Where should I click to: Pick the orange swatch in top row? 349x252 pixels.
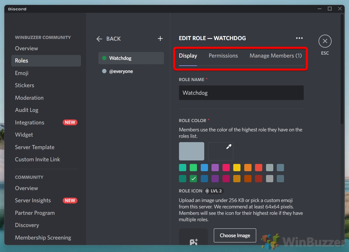point(248,168)
